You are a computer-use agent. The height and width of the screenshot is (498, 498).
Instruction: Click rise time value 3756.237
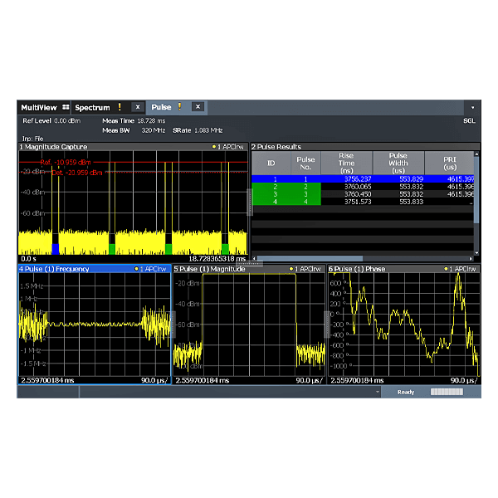pyautogui.click(x=358, y=179)
